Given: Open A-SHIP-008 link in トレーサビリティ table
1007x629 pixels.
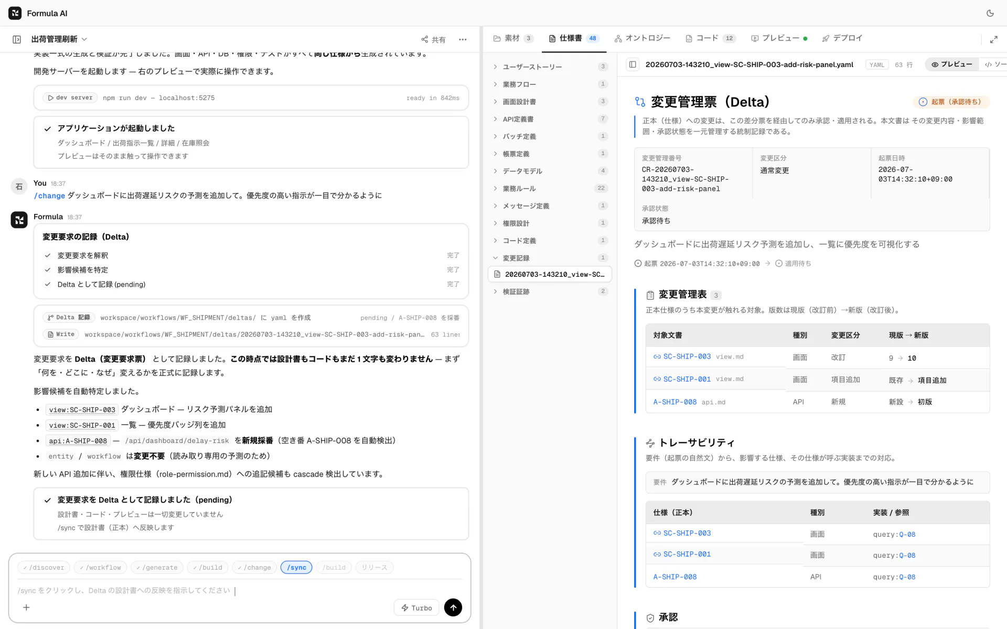Looking at the screenshot, I should [675, 577].
